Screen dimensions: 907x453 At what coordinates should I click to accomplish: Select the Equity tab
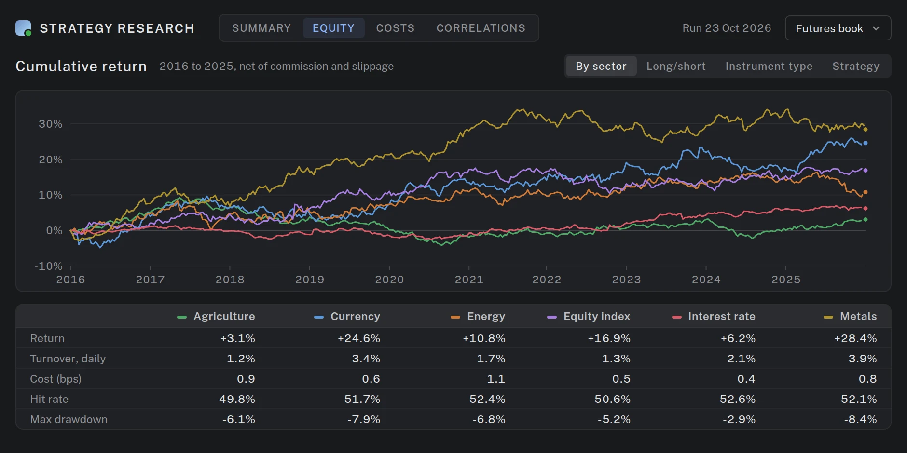pyautogui.click(x=333, y=28)
